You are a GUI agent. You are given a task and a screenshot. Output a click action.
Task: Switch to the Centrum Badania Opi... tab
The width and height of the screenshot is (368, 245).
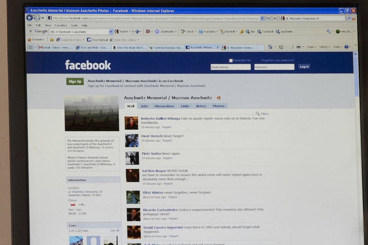[166, 48]
